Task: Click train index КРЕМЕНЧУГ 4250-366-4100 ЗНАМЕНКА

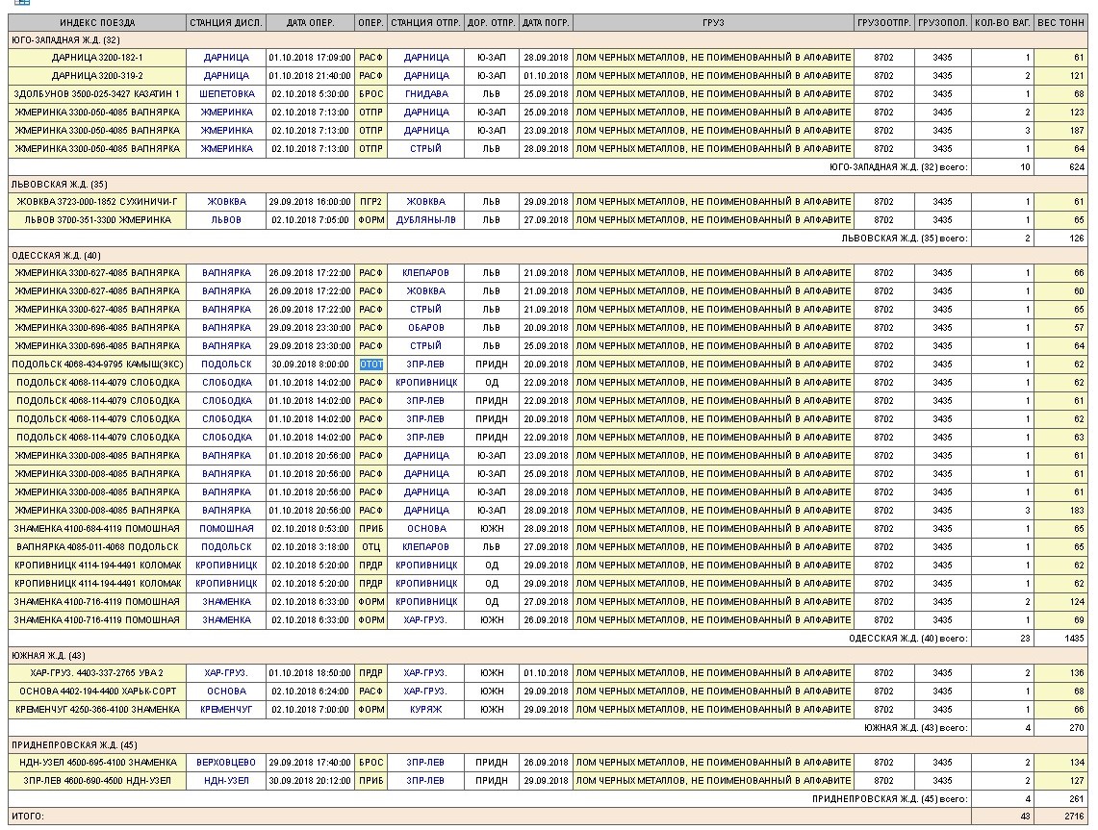Action: point(97,709)
